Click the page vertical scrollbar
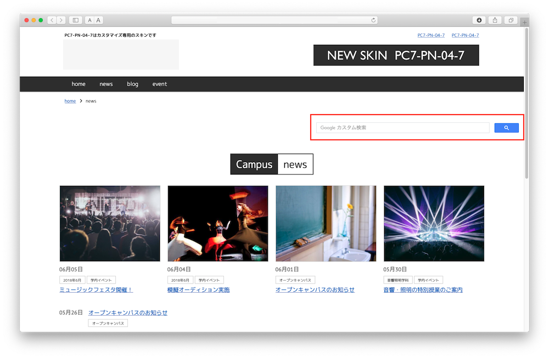Viewport: 549px width, 358px height. tap(526, 104)
